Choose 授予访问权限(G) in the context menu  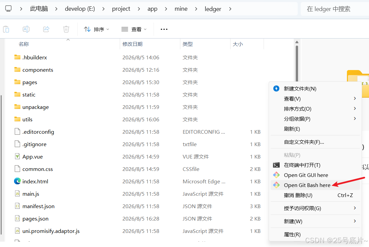[x=315, y=208]
